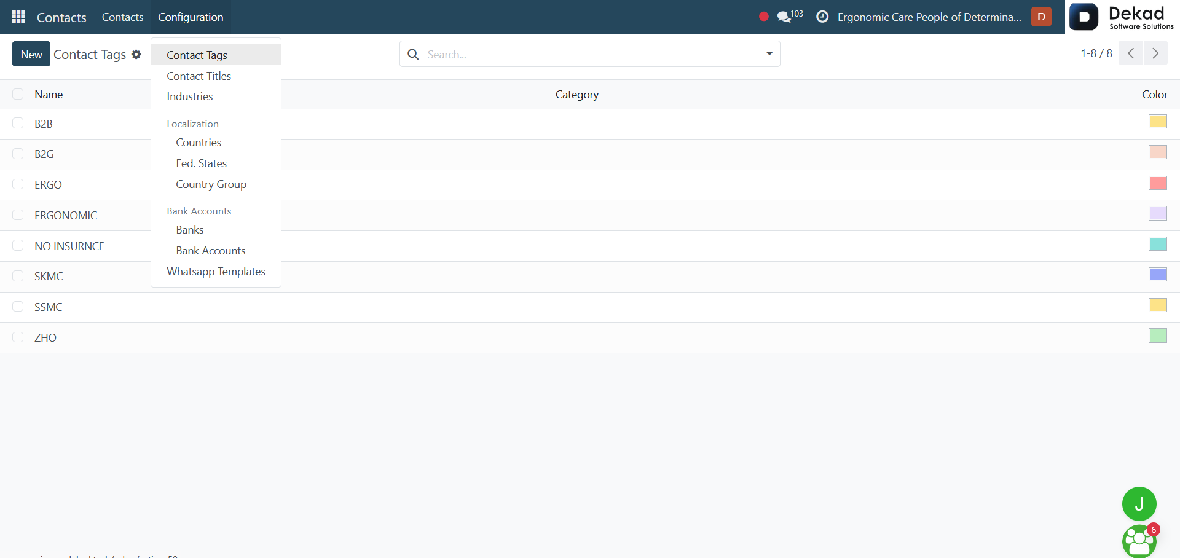
Task: Open the Contacts top menu link
Action: coord(123,17)
